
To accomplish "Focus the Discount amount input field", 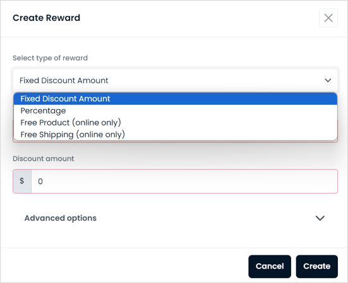I will tap(184, 182).
